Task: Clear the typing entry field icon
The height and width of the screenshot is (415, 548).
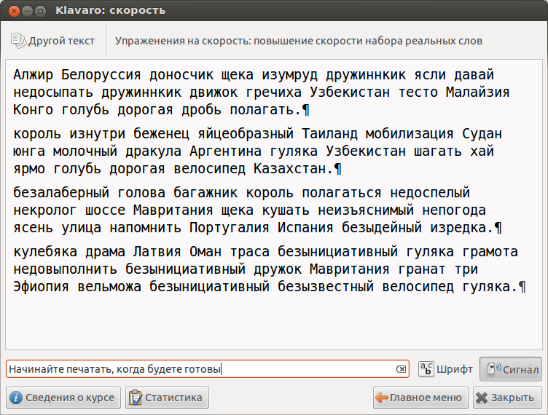Action: (x=401, y=369)
